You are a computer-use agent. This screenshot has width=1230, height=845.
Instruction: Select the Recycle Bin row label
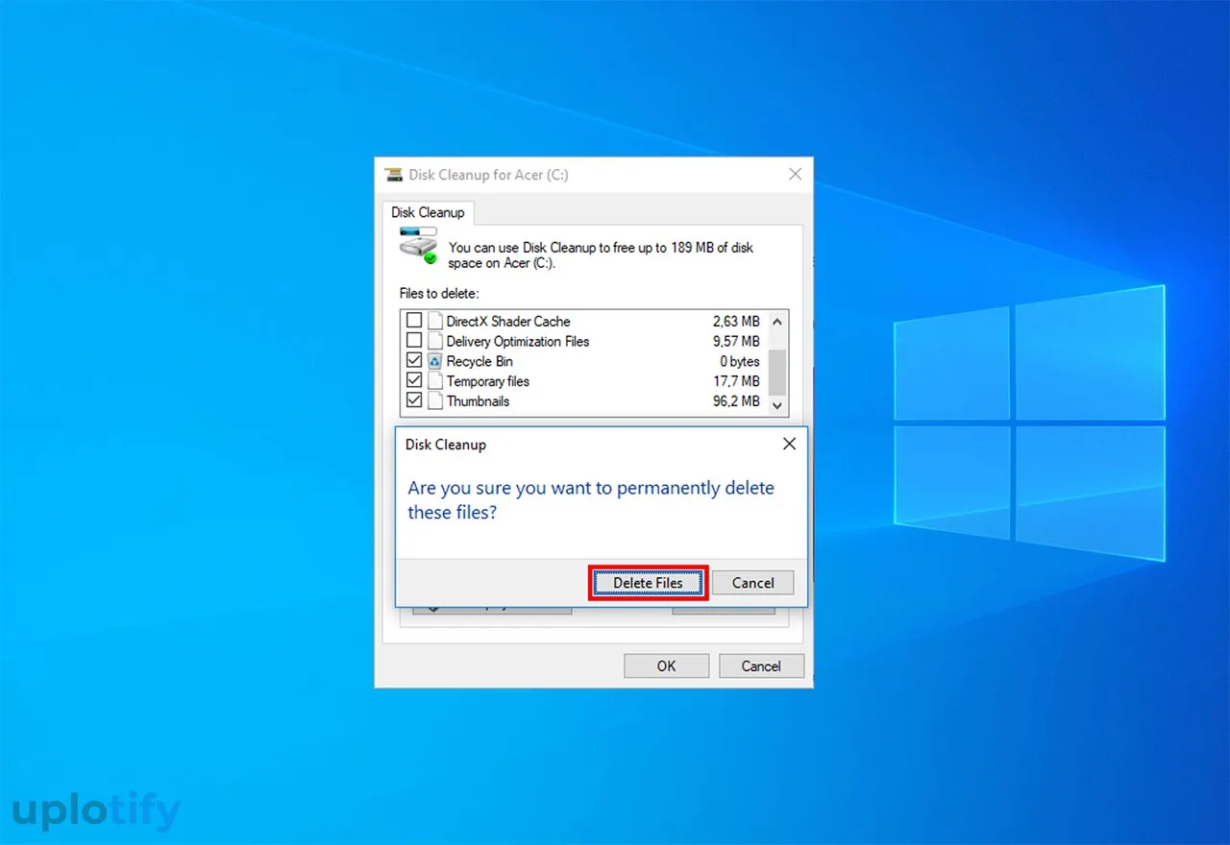[x=480, y=361]
